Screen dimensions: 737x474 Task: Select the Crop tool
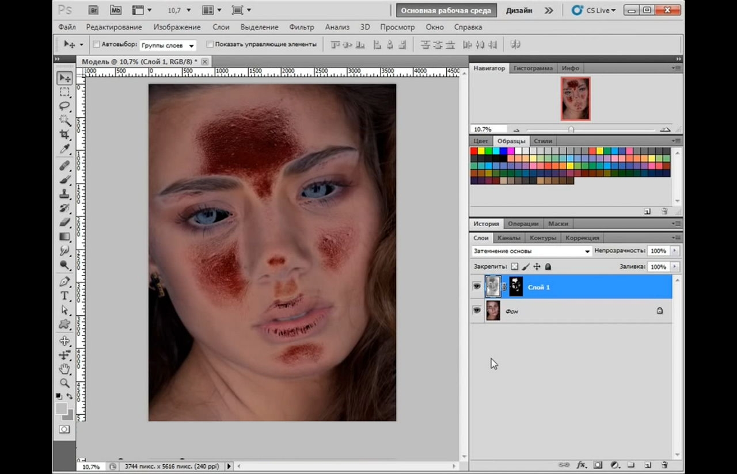pyautogui.click(x=64, y=135)
